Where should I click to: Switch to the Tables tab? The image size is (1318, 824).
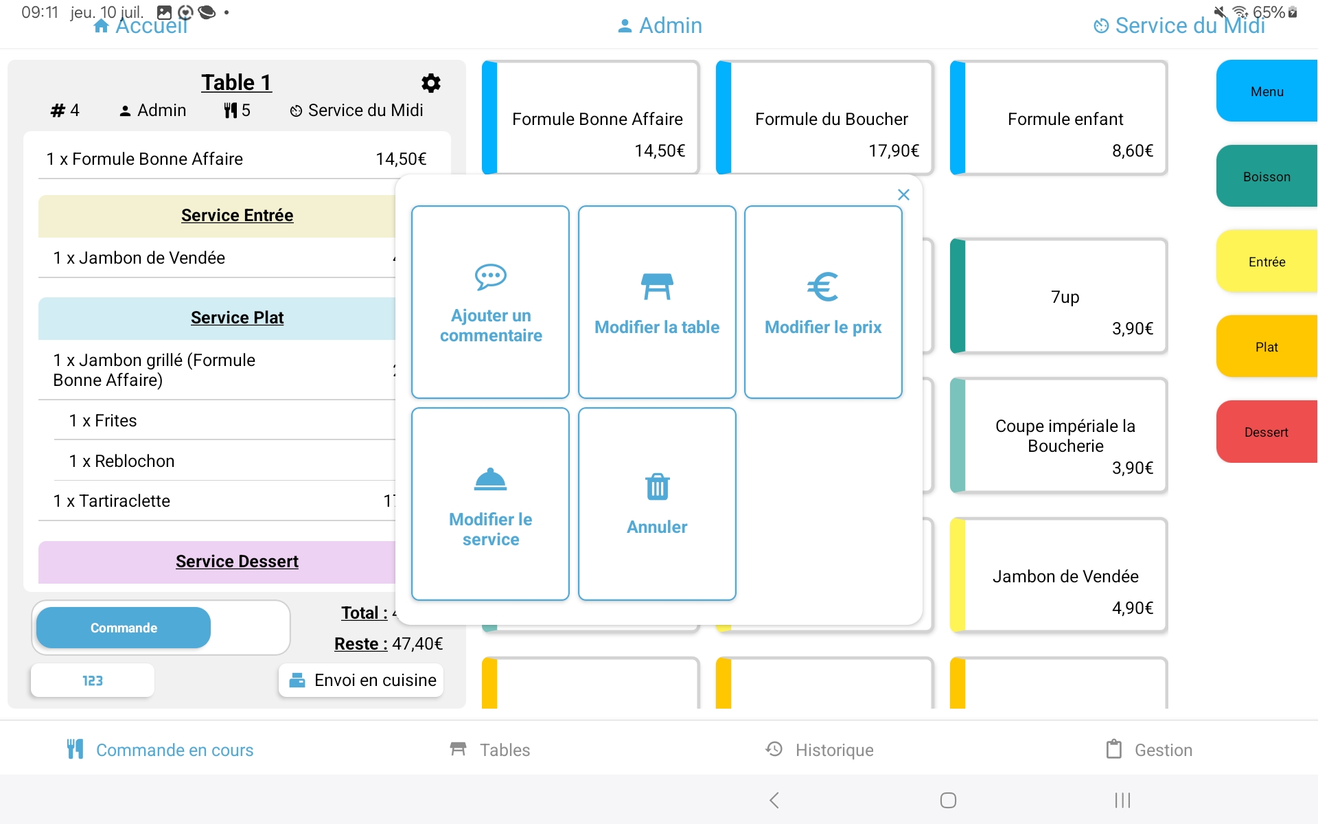click(489, 750)
